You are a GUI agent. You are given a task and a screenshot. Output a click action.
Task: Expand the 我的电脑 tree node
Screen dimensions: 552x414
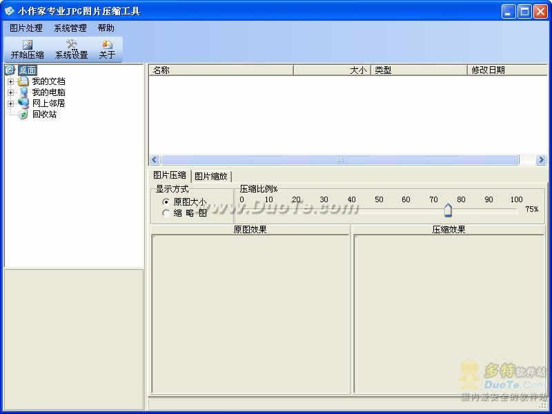coord(10,92)
